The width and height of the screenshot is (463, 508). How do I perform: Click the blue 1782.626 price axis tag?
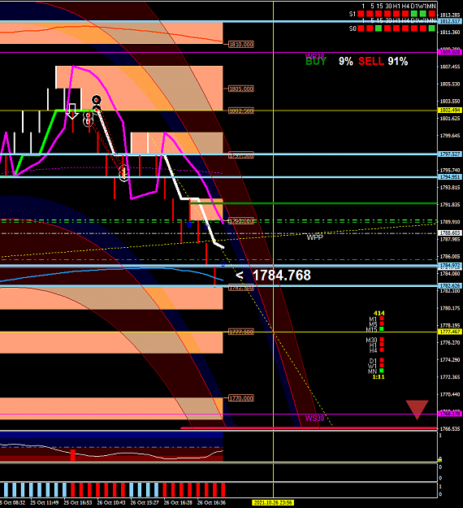(450, 286)
